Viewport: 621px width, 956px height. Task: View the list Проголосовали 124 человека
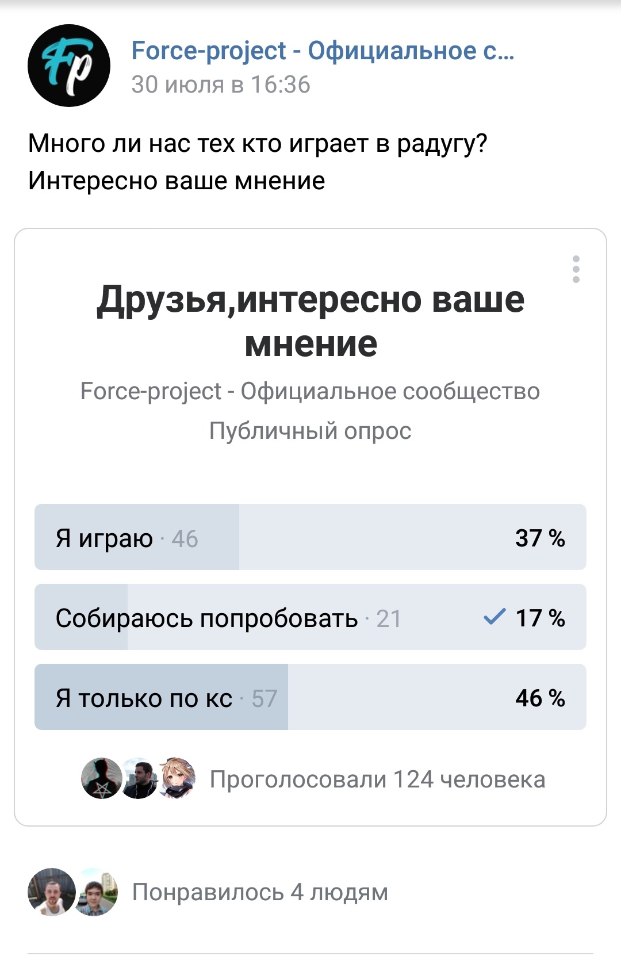pyautogui.click(x=377, y=779)
